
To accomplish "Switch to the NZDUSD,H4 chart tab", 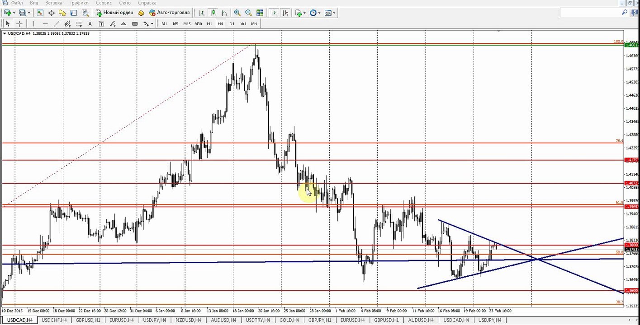I will (189, 320).
